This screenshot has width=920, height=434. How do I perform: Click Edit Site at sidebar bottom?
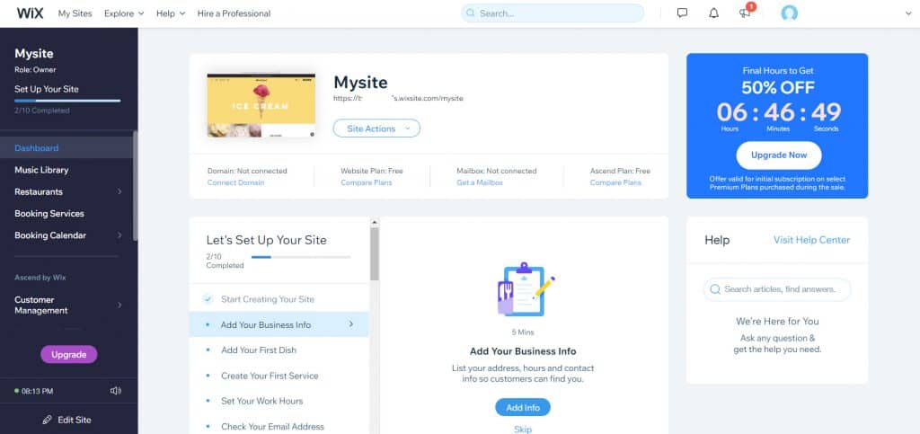pos(68,420)
